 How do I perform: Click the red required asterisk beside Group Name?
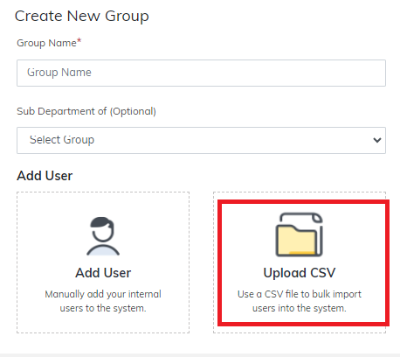coord(79,41)
